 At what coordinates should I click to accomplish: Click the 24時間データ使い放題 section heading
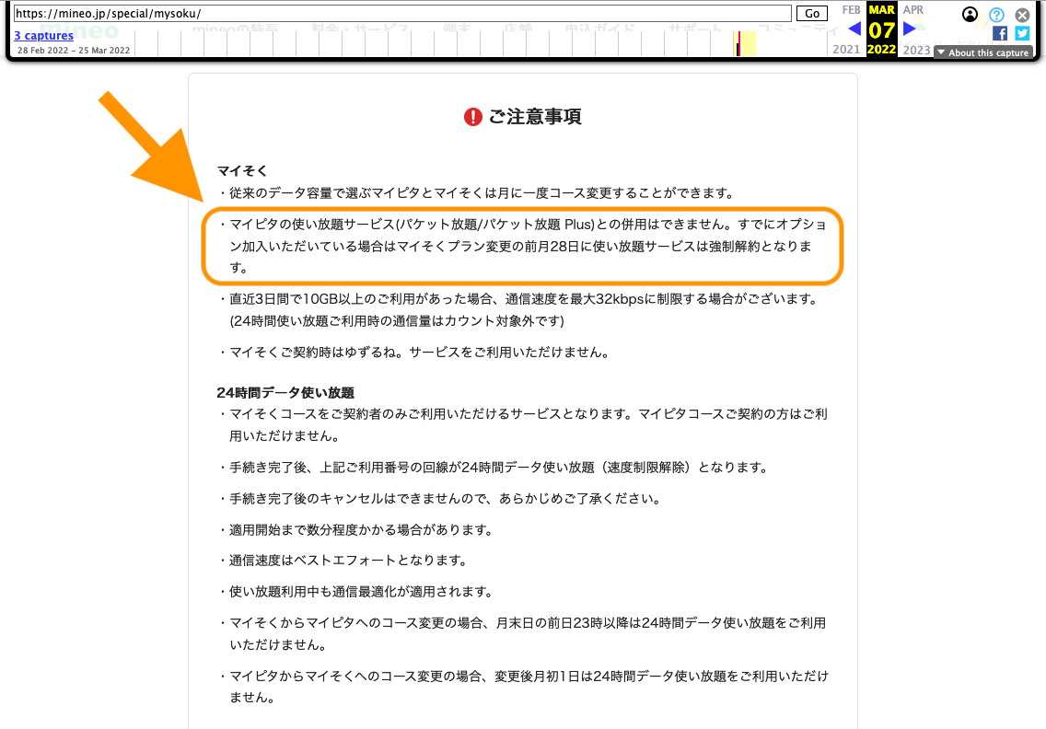pyautogui.click(x=285, y=393)
